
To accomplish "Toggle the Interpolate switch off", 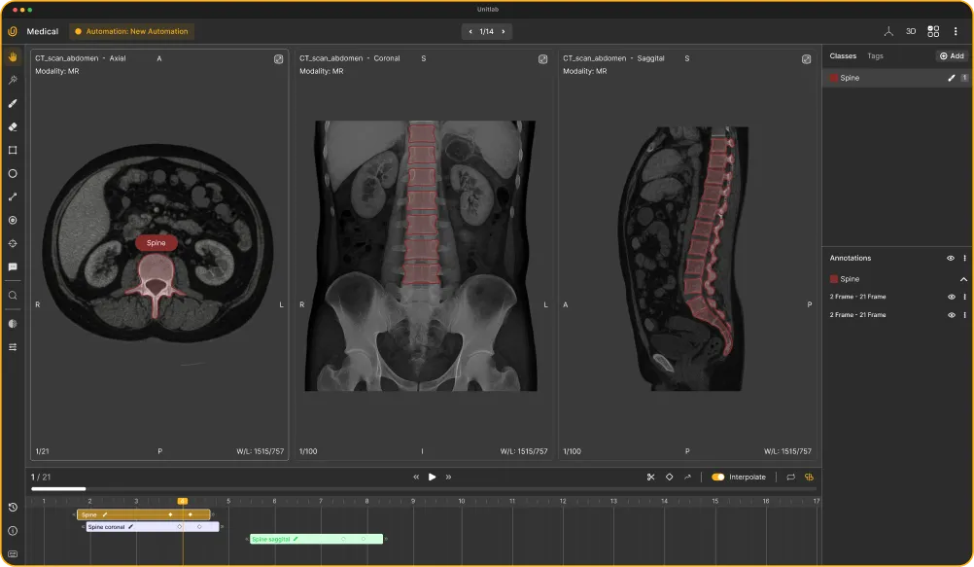I will (717, 477).
